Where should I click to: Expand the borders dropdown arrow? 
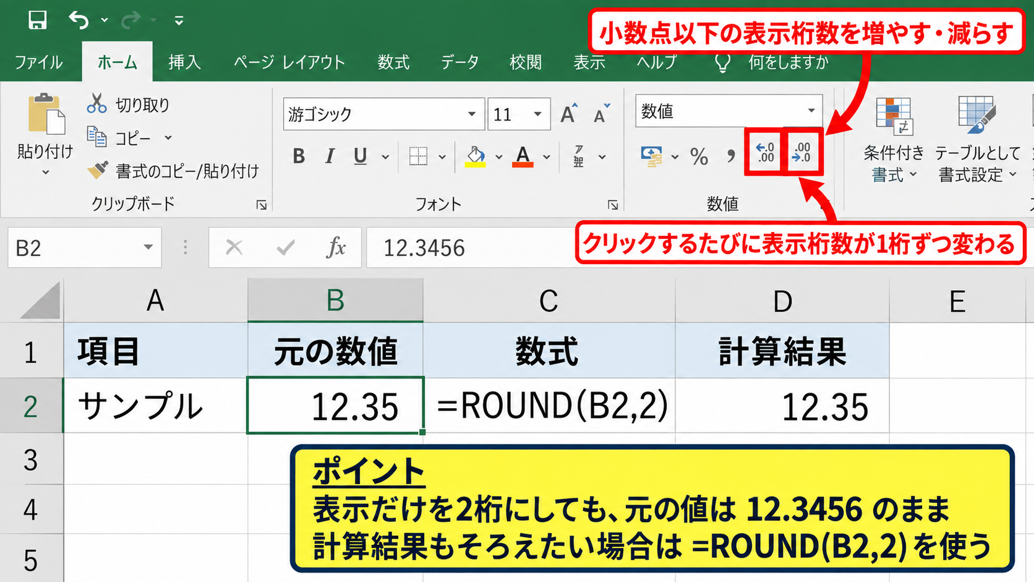pyautogui.click(x=442, y=157)
